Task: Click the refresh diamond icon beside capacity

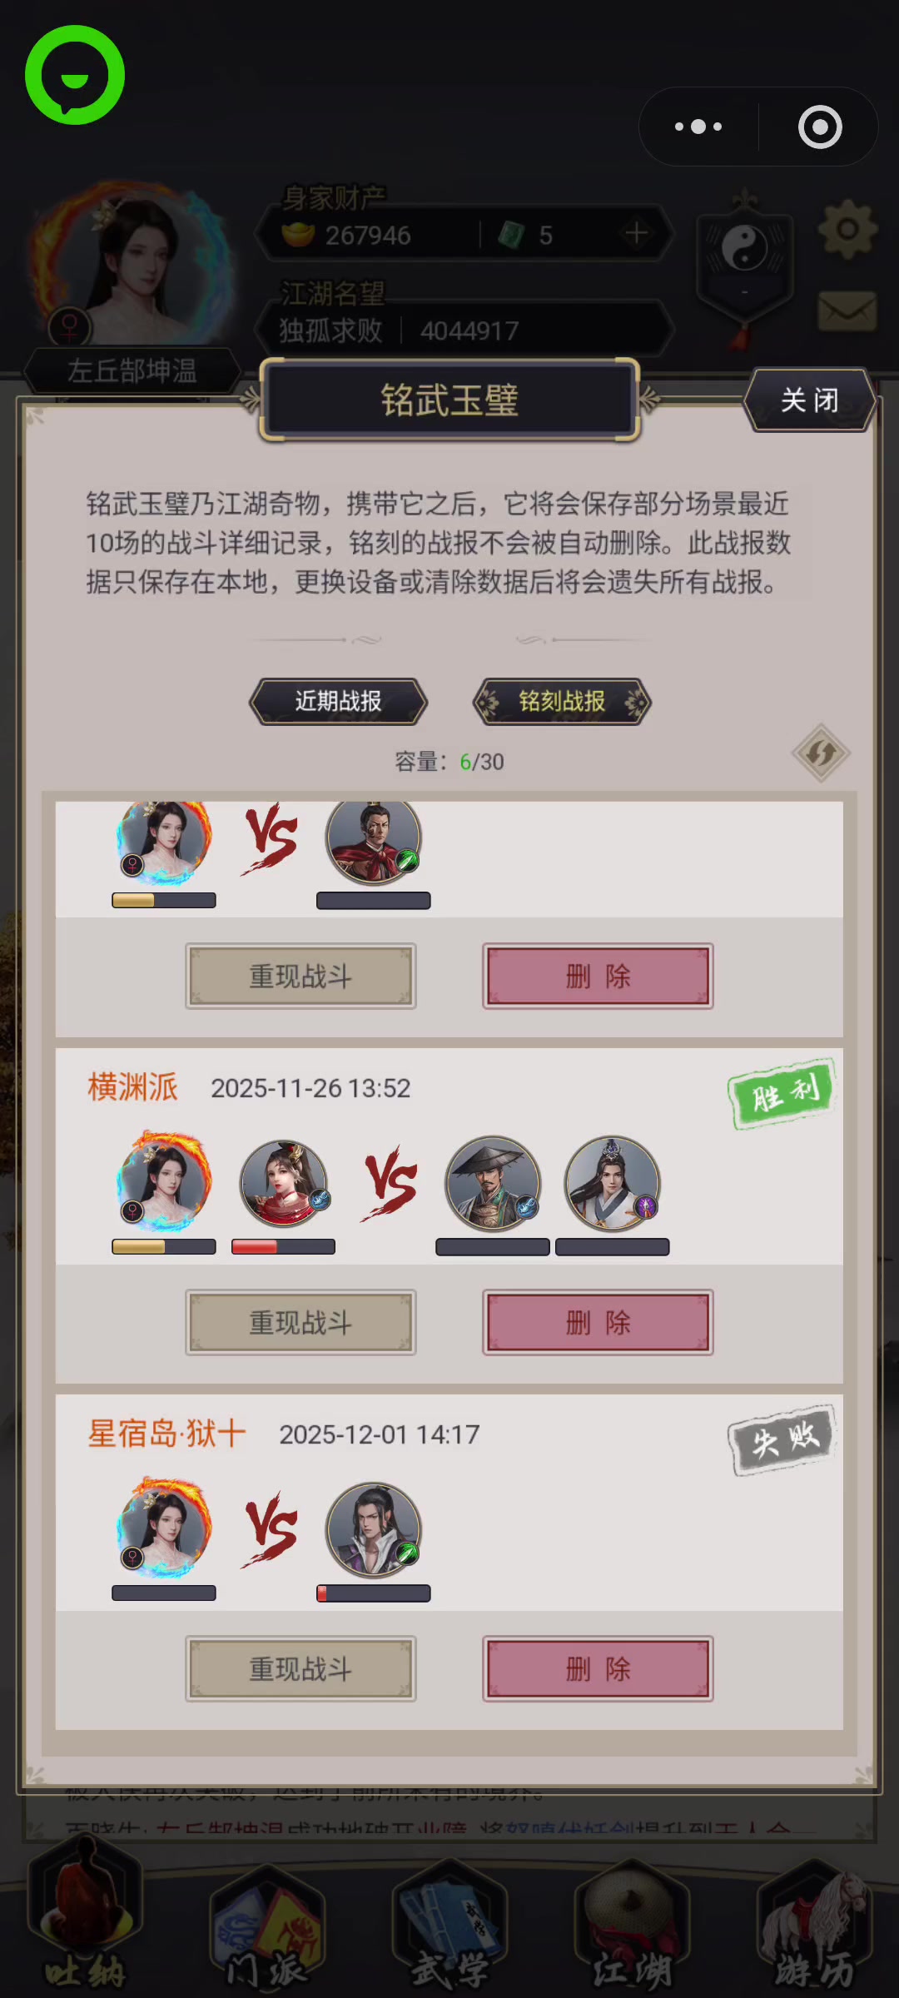Action: pos(821,753)
